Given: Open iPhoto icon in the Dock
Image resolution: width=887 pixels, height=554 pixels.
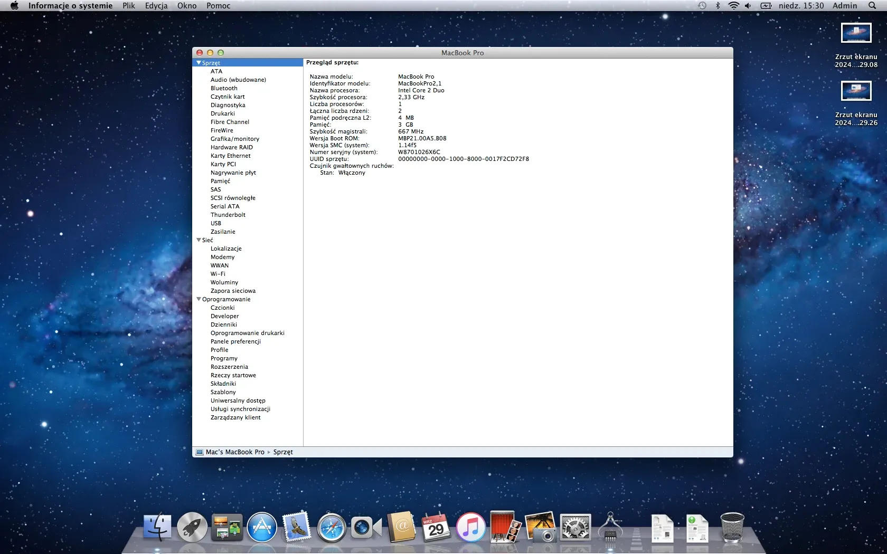Looking at the screenshot, I should coord(541,528).
